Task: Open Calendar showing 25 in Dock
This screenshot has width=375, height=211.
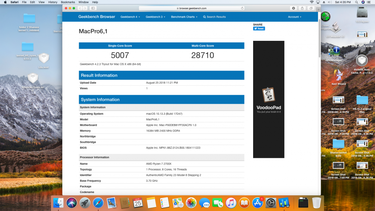Action: tap(138, 203)
